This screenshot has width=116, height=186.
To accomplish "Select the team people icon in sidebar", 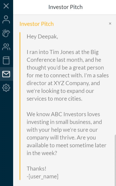I will point(6,47).
